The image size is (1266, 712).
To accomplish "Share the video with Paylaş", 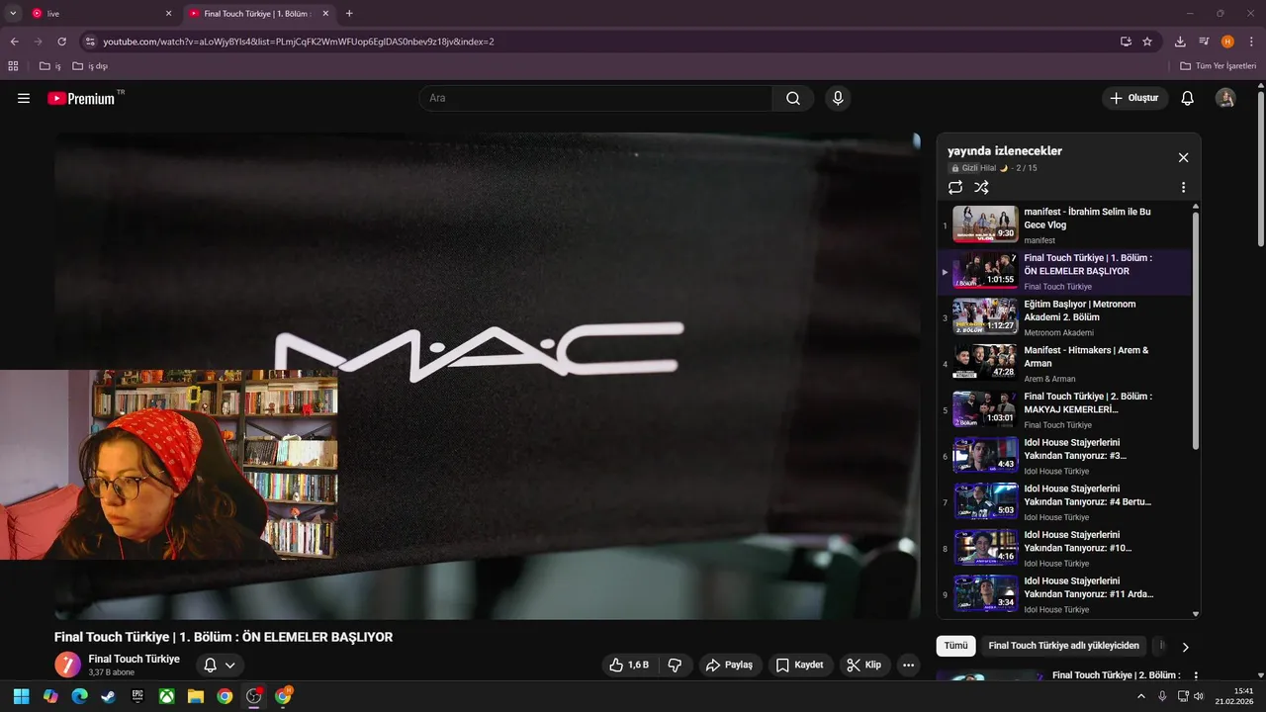I will tap(729, 665).
